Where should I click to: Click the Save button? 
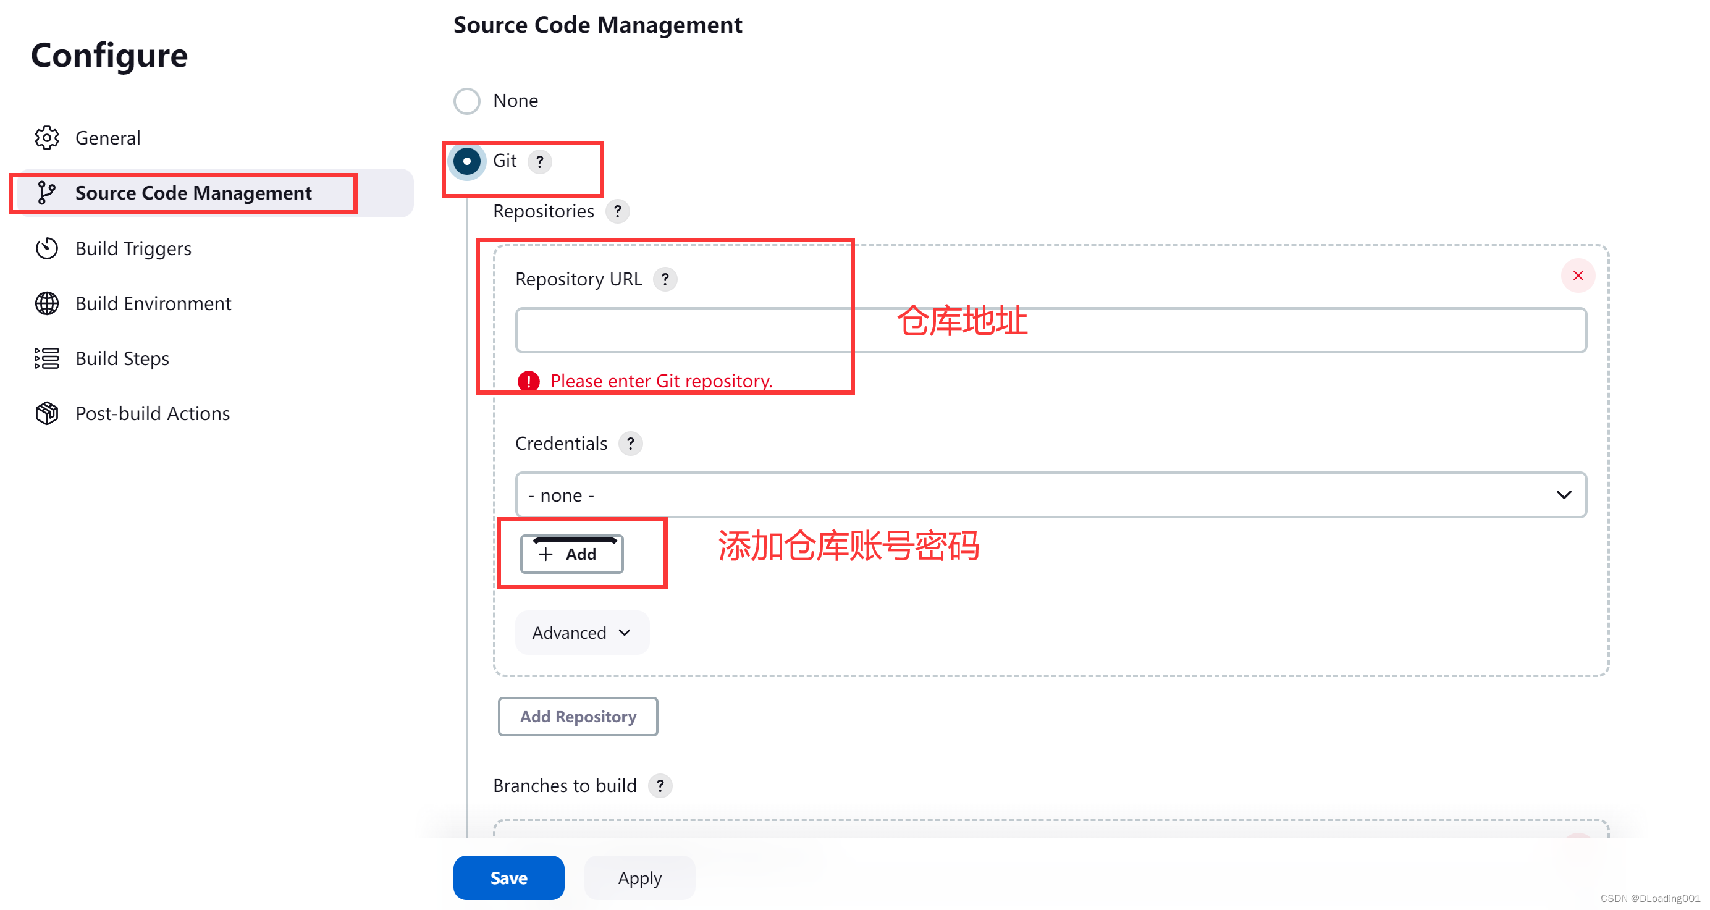508,877
